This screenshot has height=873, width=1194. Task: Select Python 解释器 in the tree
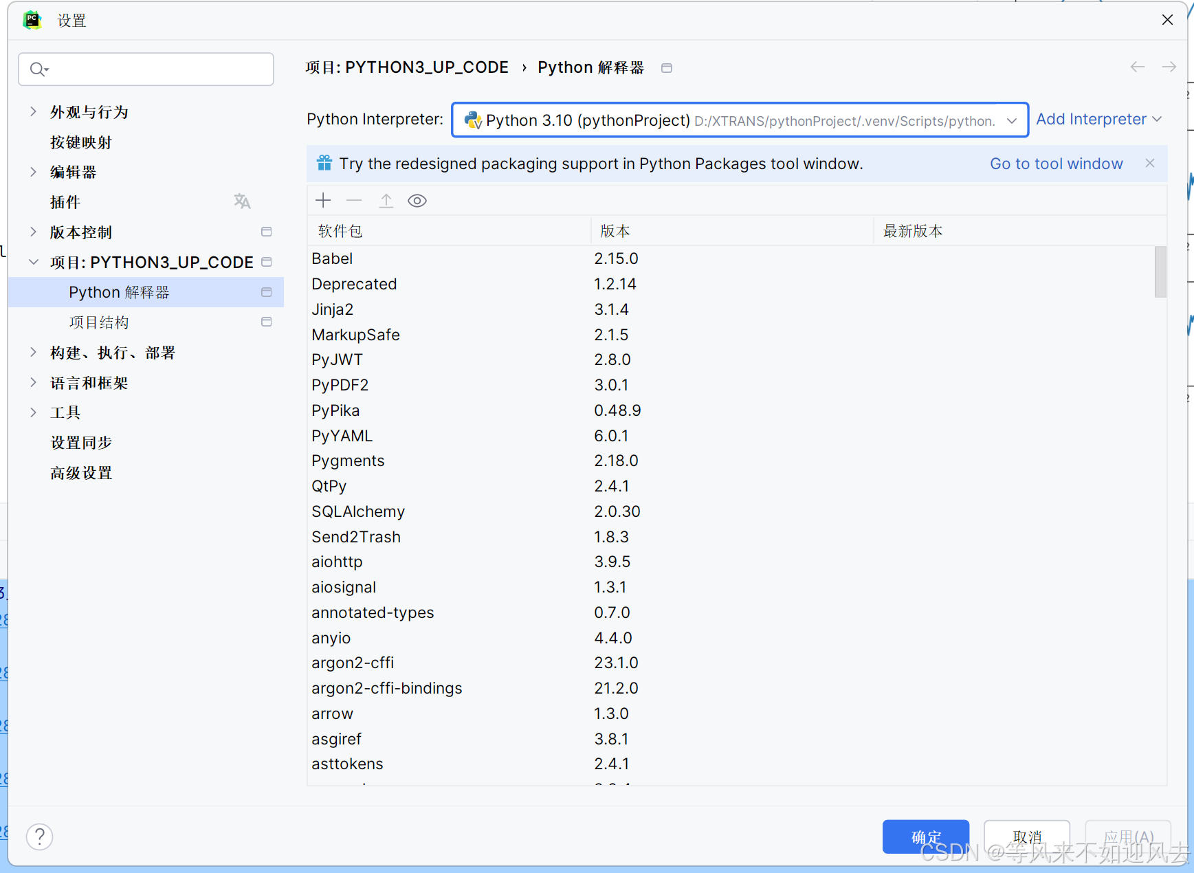coord(146,292)
